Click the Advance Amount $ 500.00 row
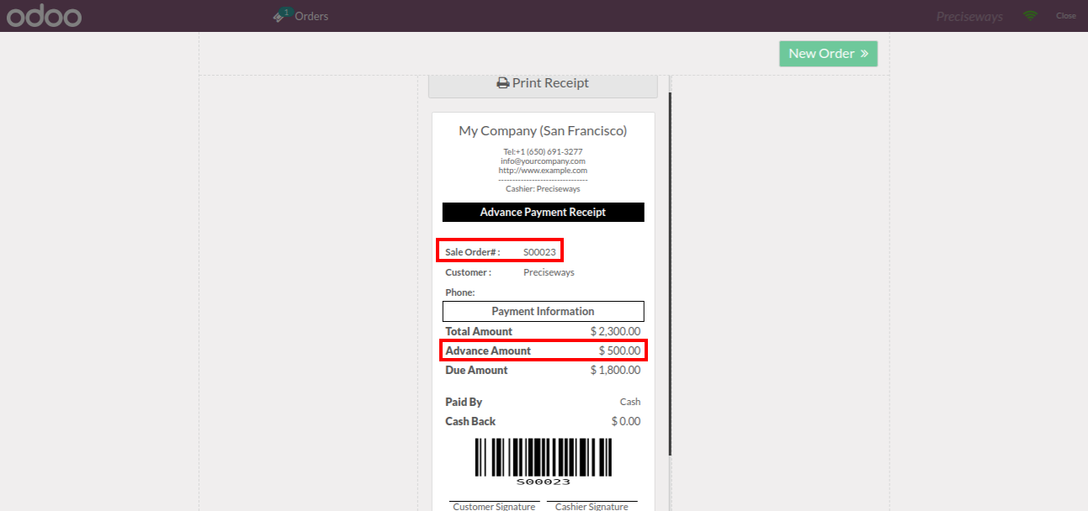The width and height of the screenshot is (1088, 511). click(x=543, y=350)
